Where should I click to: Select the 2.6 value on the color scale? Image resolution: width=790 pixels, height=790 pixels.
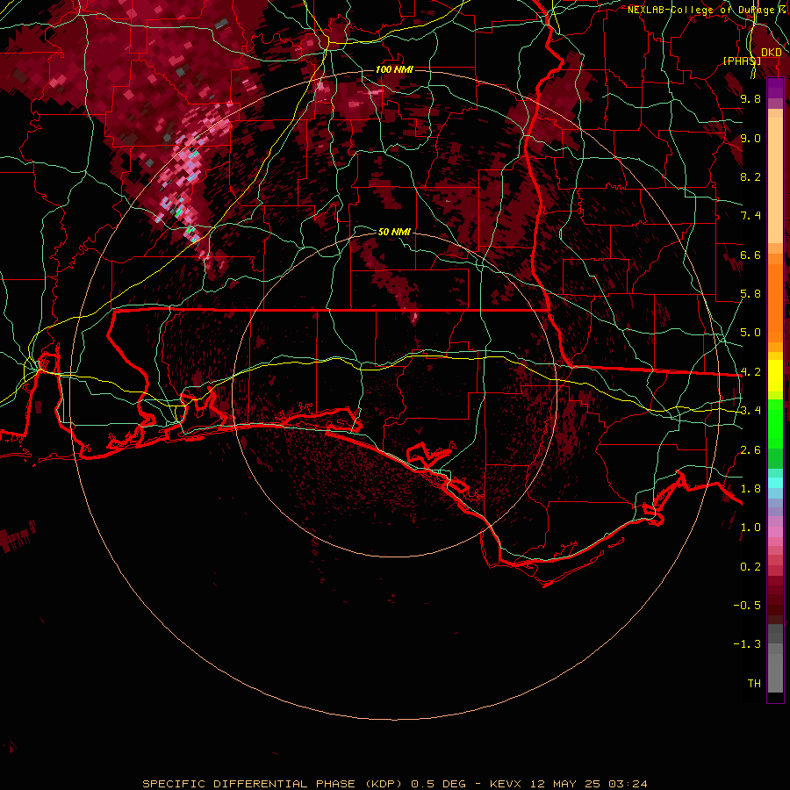(x=750, y=450)
